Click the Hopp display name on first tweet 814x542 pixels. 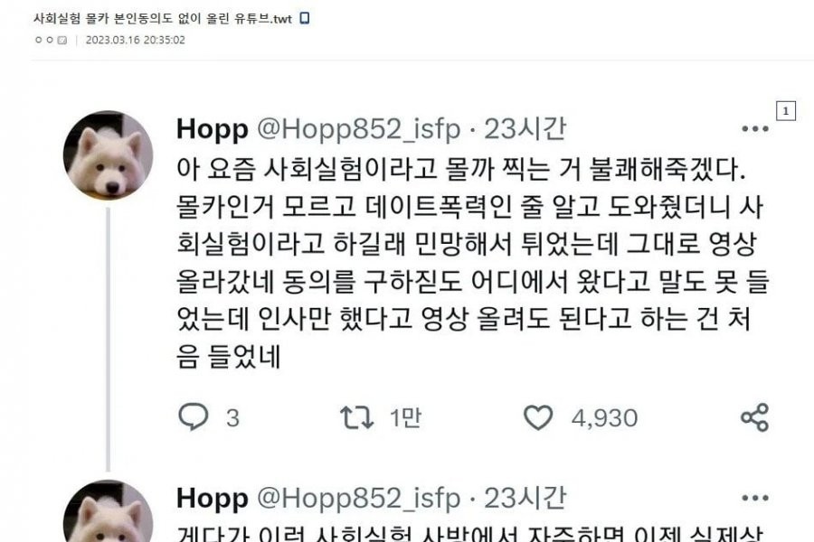click(212, 129)
